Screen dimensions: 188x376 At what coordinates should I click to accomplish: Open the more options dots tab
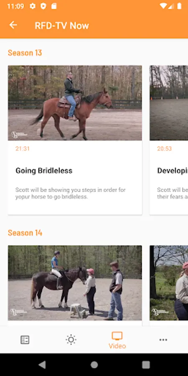click(x=163, y=340)
